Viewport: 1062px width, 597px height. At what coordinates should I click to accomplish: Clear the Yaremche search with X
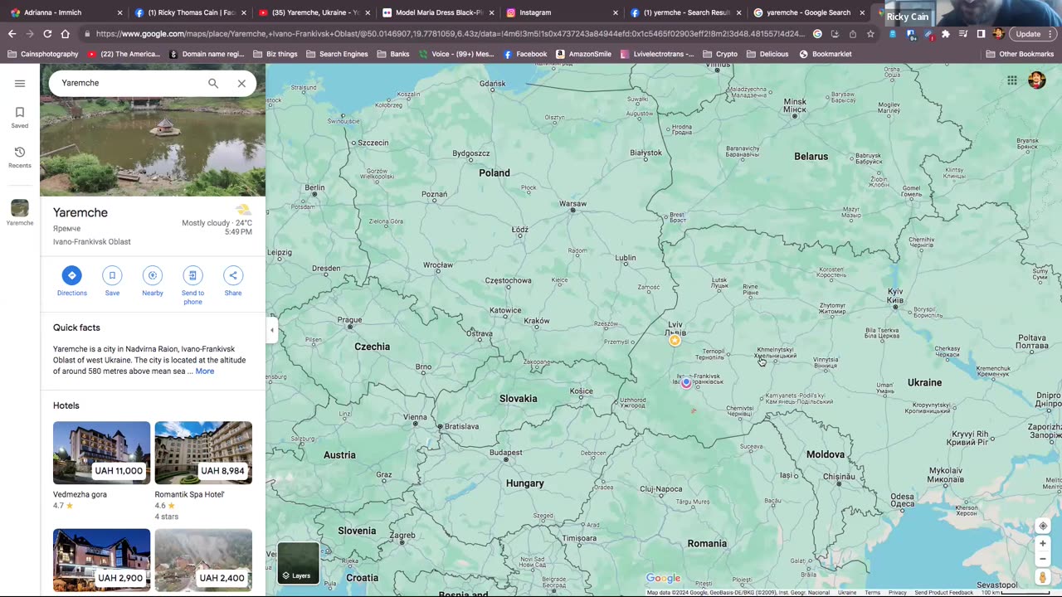coord(241,83)
